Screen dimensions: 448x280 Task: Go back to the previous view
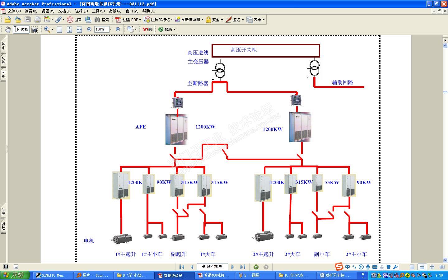tap(256, 267)
